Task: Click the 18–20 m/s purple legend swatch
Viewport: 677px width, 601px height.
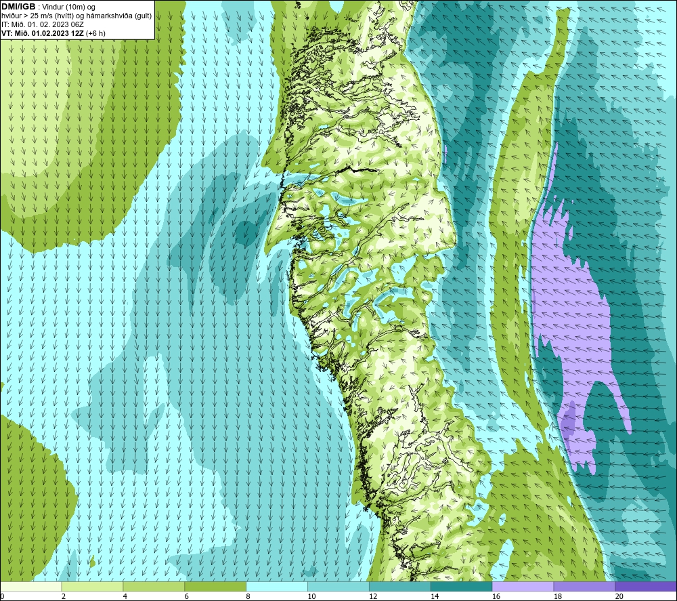Action: pos(585,587)
